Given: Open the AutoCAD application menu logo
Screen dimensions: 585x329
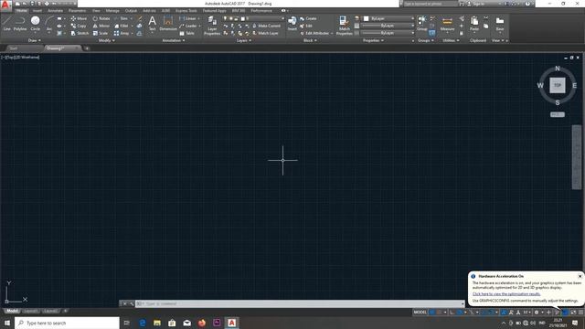Looking at the screenshot, I should click(5, 5).
